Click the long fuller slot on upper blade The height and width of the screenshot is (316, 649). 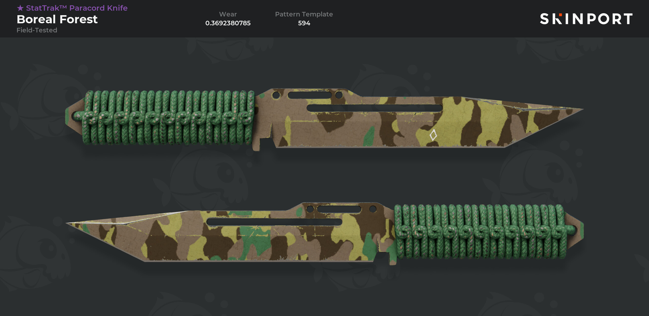pyautogui.click(x=374, y=108)
